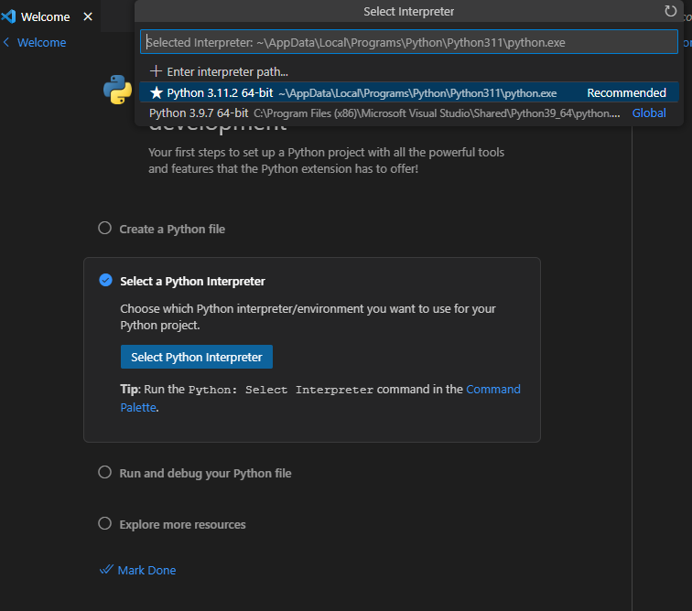Click the Select Interpreter title
Image resolution: width=692 pixels, height=611 pixels.
click(408, 12)
